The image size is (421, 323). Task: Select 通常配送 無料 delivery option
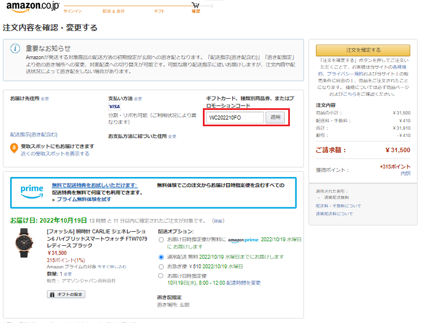pyautogui.click(x=161, y=257)
